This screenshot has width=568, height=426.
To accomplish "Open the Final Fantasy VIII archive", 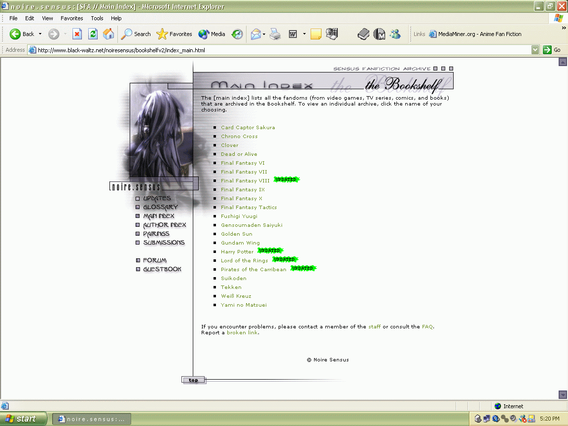I will coord(245,181).
